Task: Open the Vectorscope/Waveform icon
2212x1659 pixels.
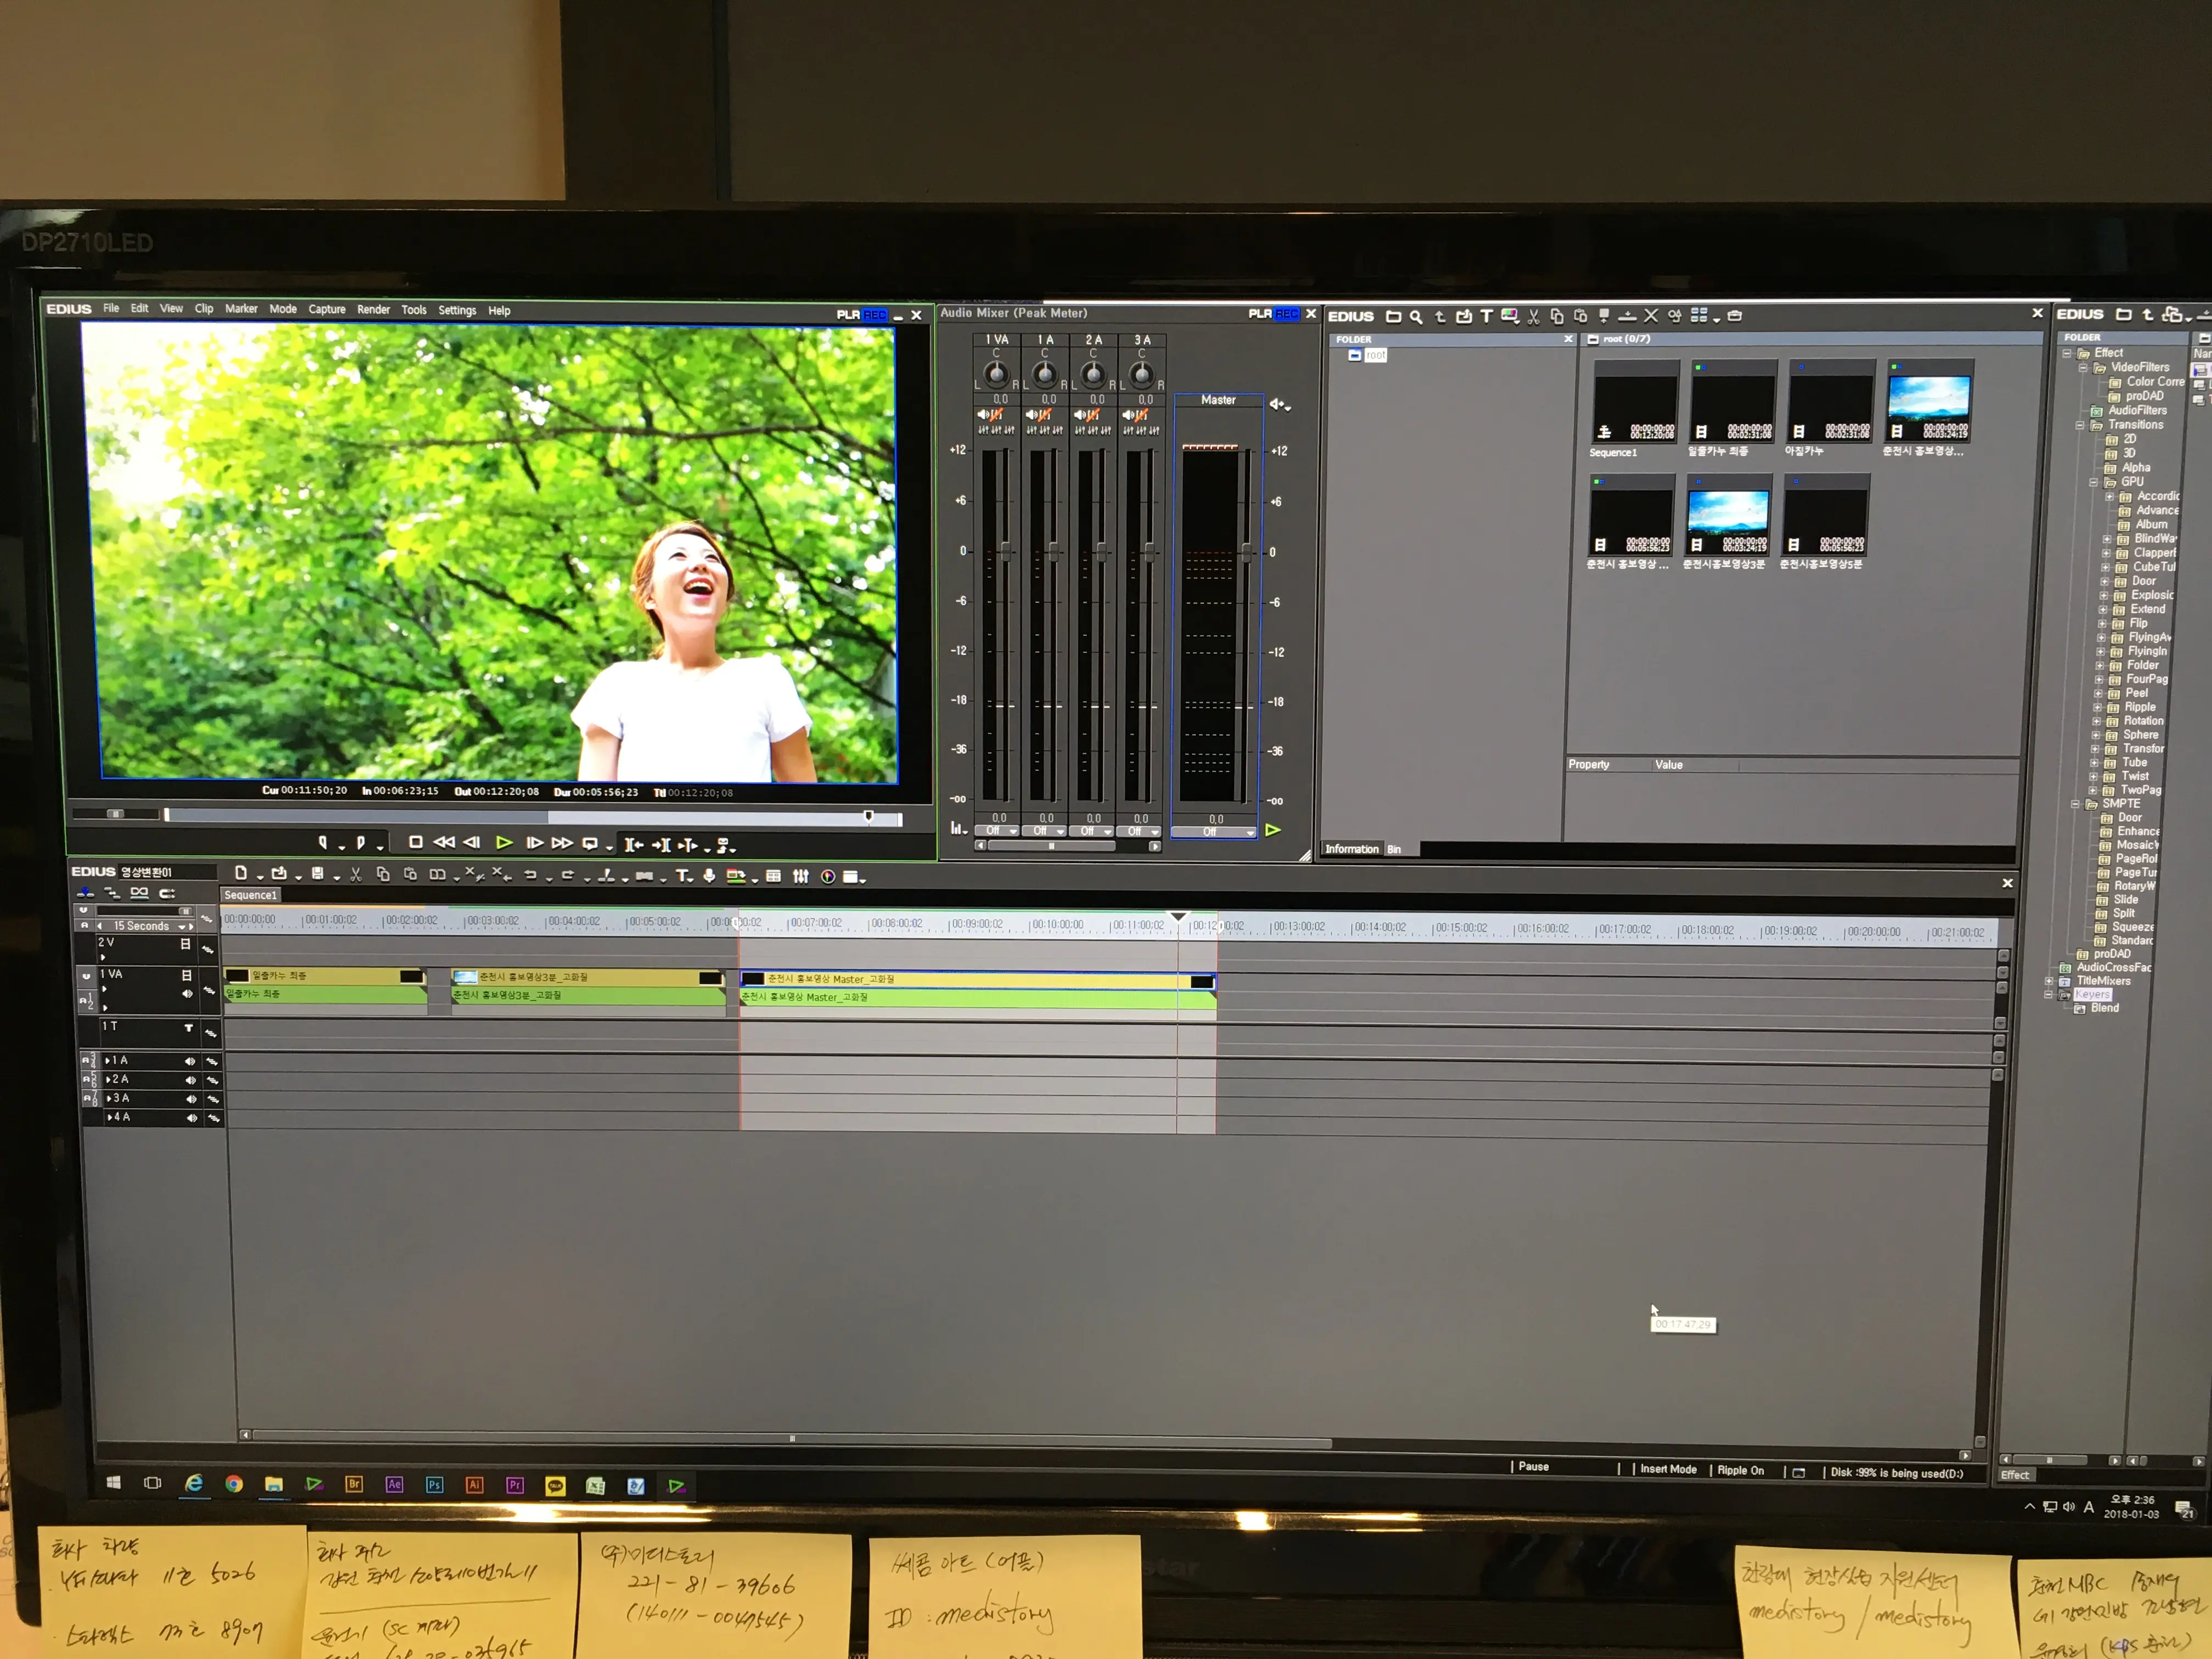Action: click(828, 877)
